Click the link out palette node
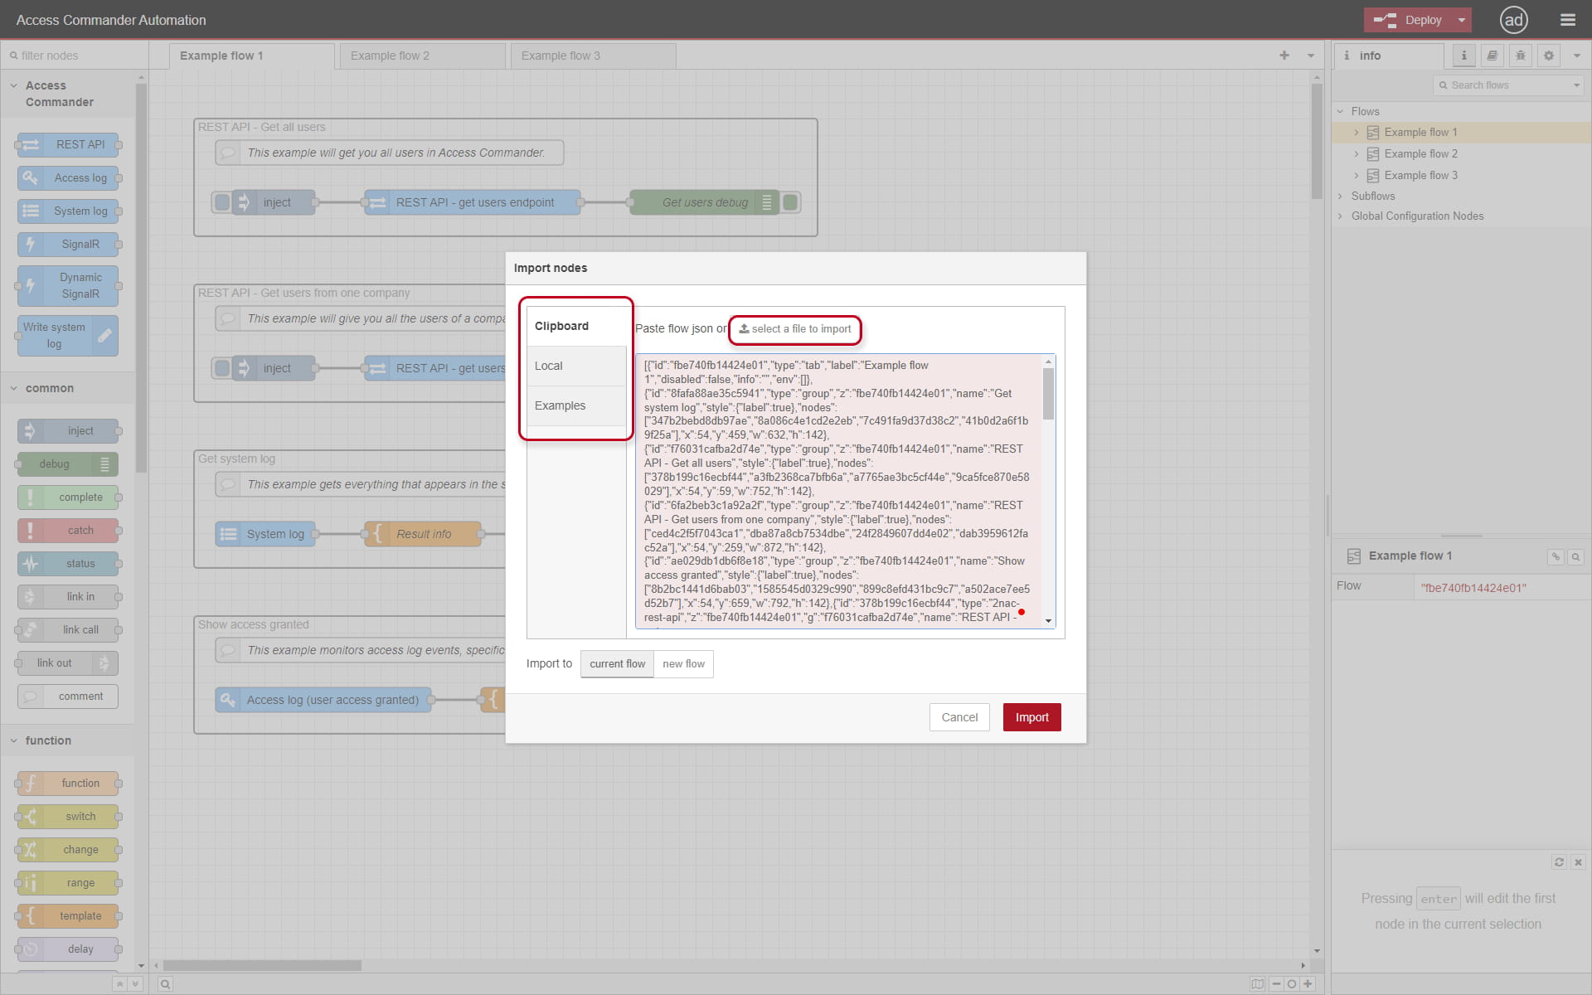 pos(68,663)
